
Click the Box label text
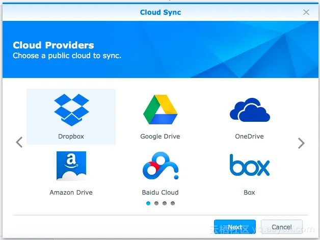pyautogui.click(x=249, y=193)
